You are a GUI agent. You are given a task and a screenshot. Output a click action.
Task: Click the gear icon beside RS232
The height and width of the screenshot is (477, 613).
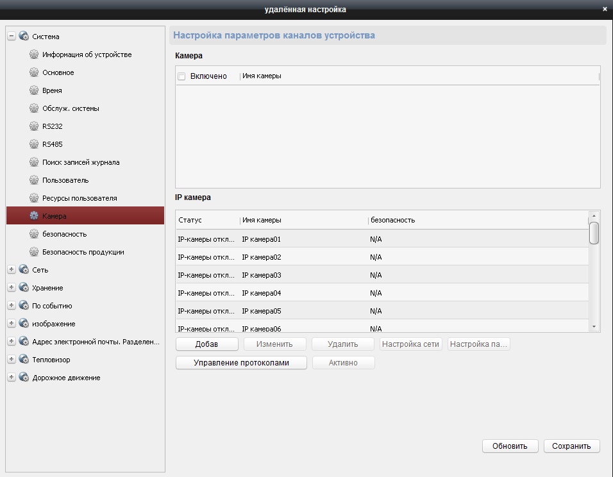click(34, 126)
